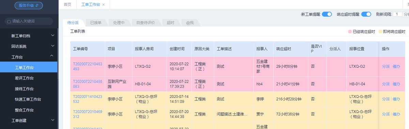Click 分派 for the 贾宁 row
The height and width of the screenshot is (129, 409).
point(386,114)
